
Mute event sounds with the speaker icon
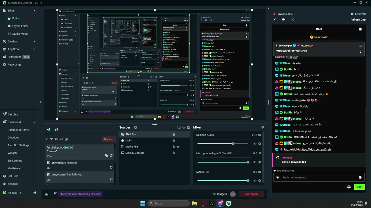pyautogui.click(x=61, y=139)
